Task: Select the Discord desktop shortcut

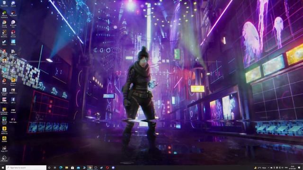Action: coord(13,3)
